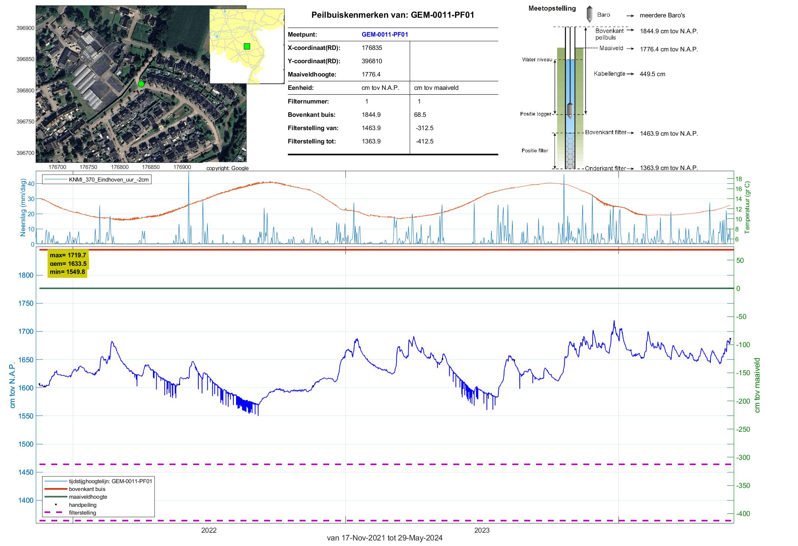Image resolution: width=798 pixels, height=546 pixels.
Task: Click Filterstelling van value -312.5
Action: click(x=424, y=128)
